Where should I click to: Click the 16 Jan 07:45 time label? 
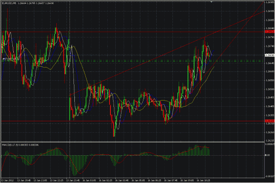(171, 180)
